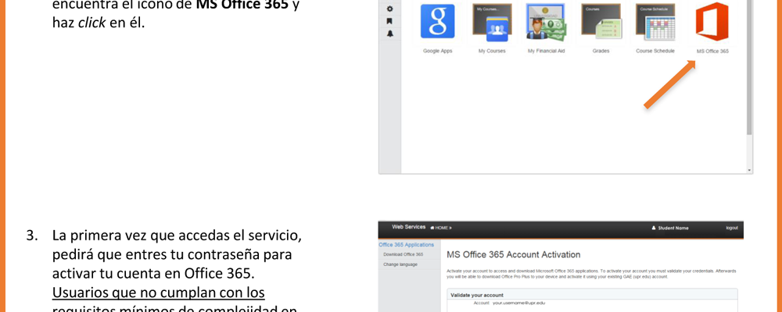Click the MS Office 365 Account Activation heading
Viewport: 782px width, 312px height.
pyautogui.click(x=513, y=255)
